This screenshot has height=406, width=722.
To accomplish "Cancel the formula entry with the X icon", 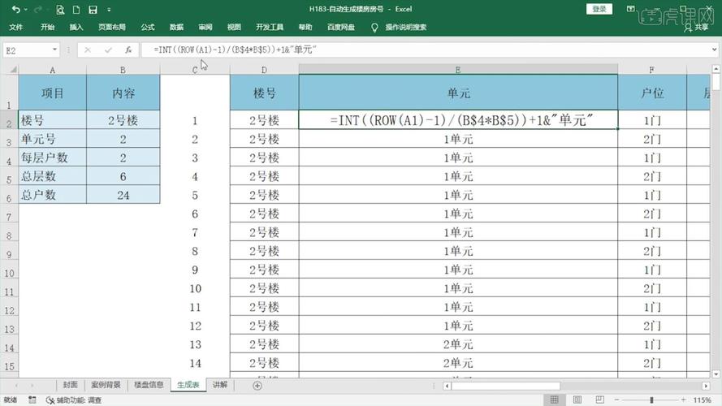I will point(88,50).
